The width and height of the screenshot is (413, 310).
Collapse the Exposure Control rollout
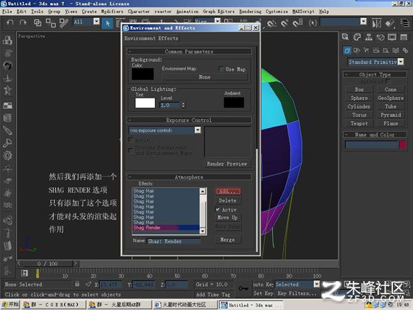coord(189,120)
